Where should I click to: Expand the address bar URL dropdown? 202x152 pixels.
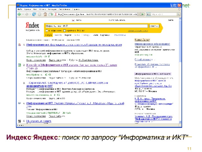coord(139,14)
